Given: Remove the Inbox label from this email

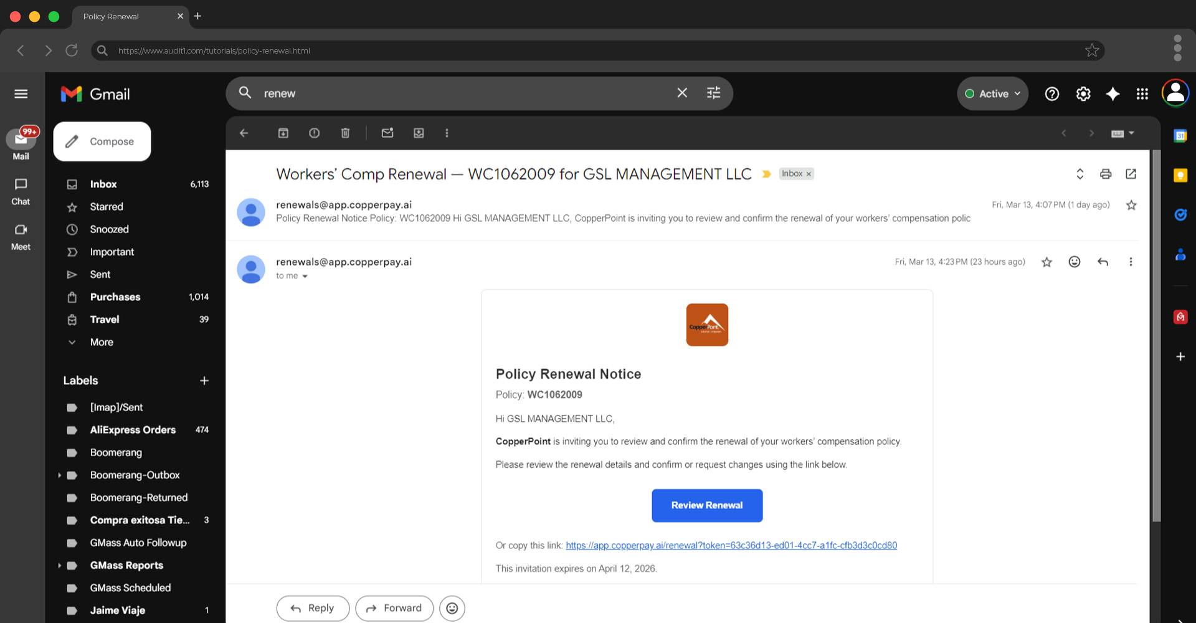Looking at the screenshot, I should coord(808,174).
